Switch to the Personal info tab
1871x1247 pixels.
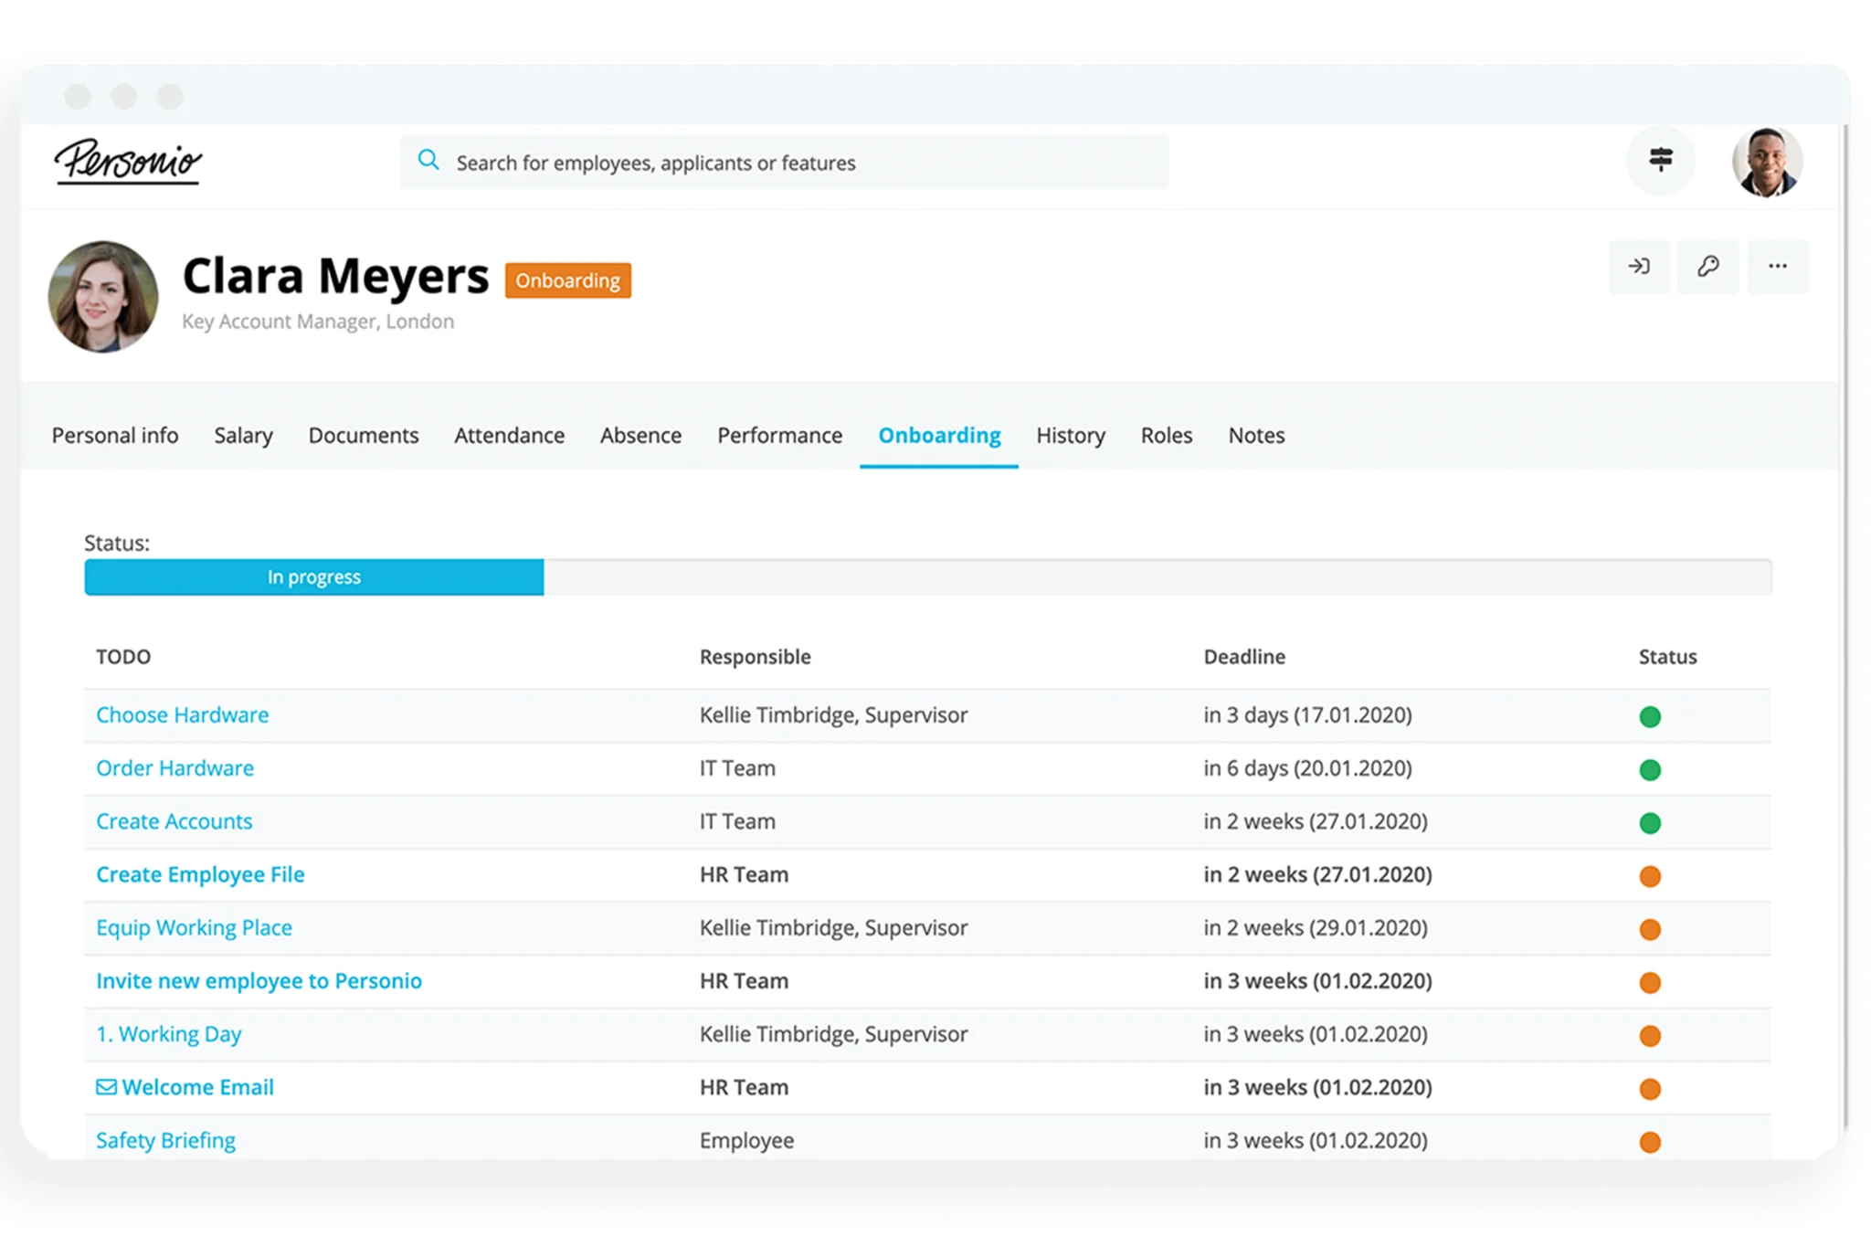[x=114, y=433]
